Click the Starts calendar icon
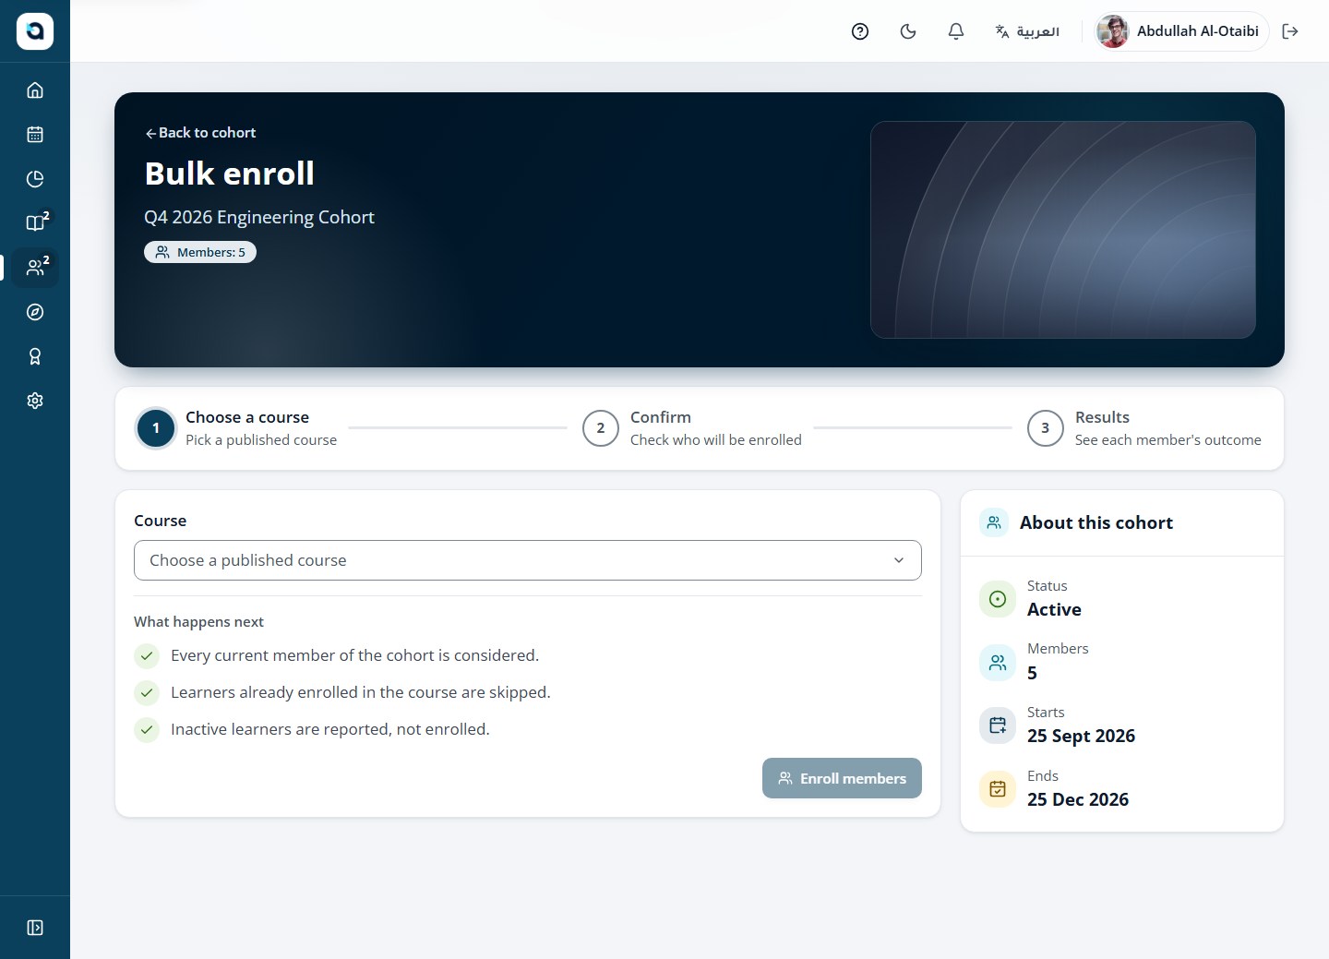Viewport: 1329px width, 959px height. click(x=998, y=725)
